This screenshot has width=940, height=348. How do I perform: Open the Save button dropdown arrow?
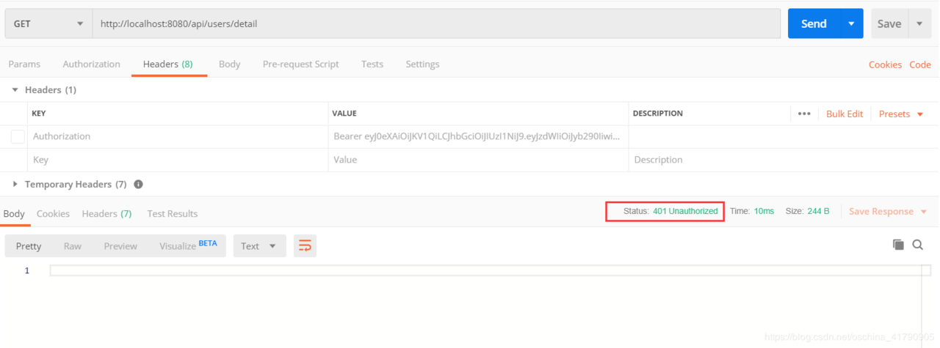pyautogui.click(x=919, y=23)
